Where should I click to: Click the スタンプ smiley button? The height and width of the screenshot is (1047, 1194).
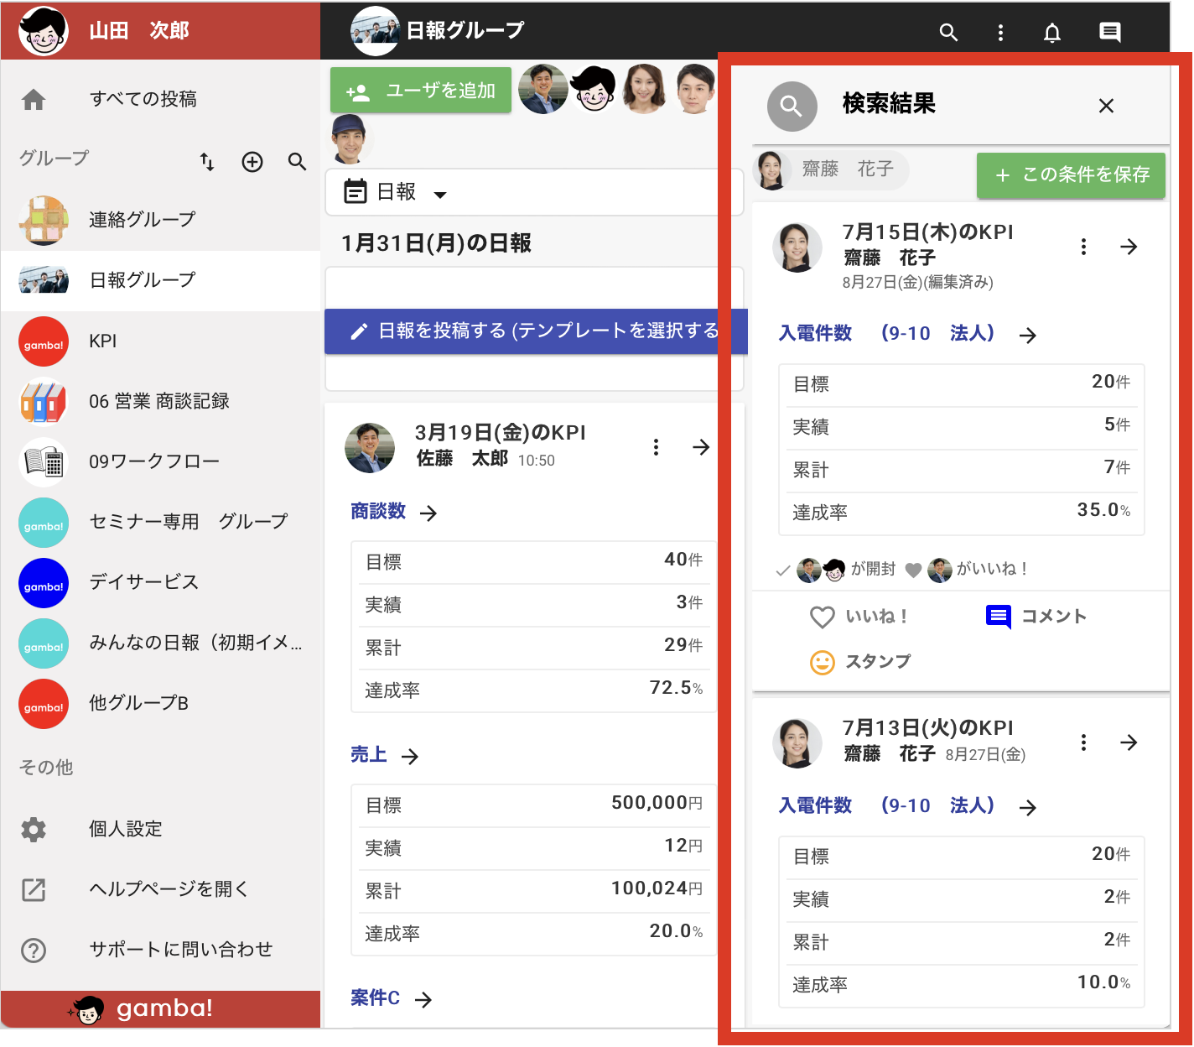pyautogui.click(x=860, y=662)
